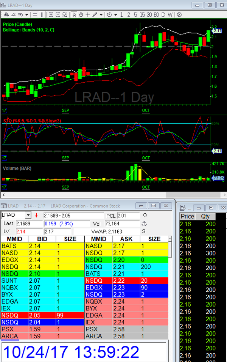Expand the drawing tools dropdown arrow
This screenshot has height=362, width=227.
point(101,14)
